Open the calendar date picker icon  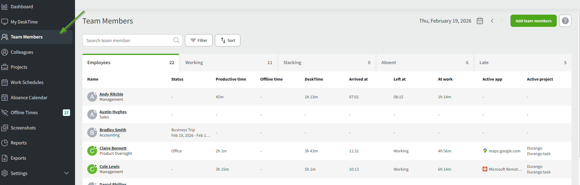[x=480, y=21]
